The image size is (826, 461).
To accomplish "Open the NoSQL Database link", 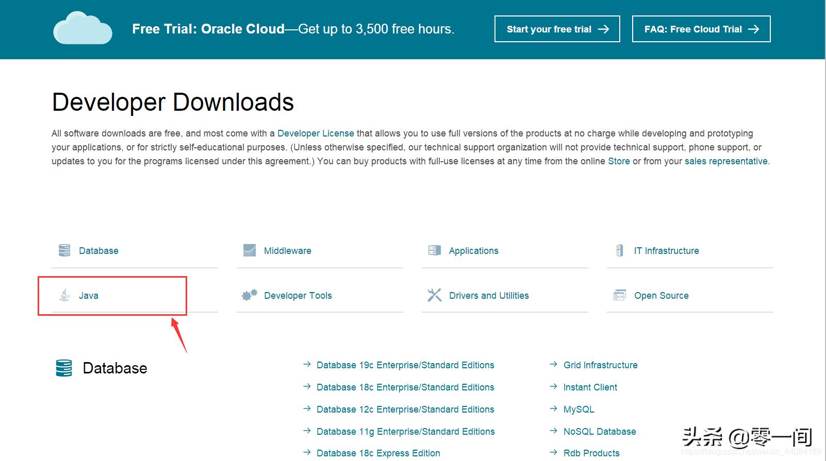I will coord(600,432).
